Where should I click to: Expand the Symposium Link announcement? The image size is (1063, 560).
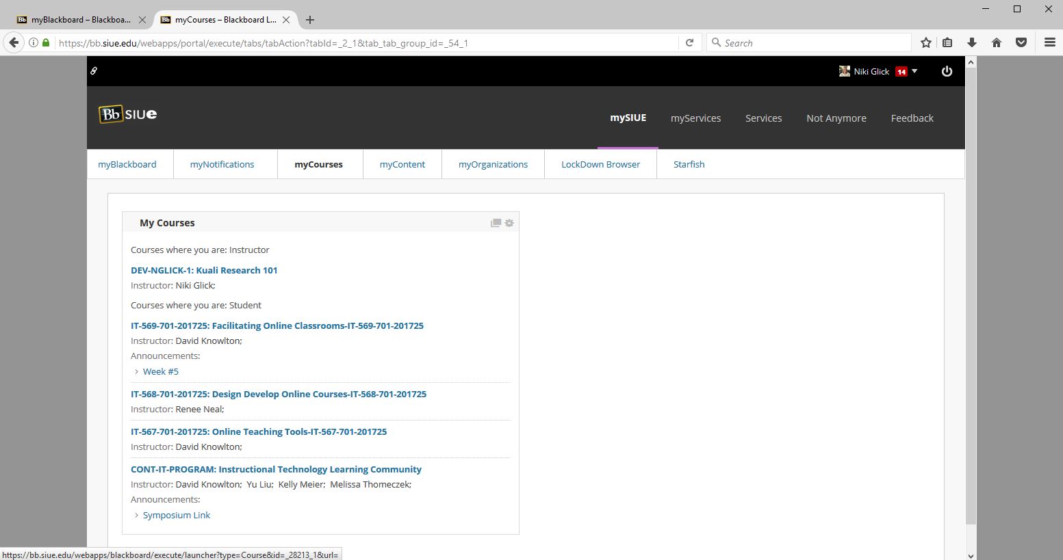tap(176, 515)
